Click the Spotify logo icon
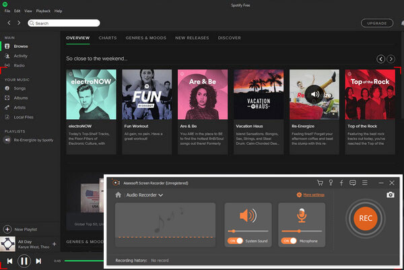This screenshot has width=404, height=270. tap(5, 4)
